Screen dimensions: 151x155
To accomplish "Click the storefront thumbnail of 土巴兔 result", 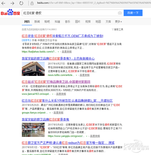I will (x=33, y=69).
